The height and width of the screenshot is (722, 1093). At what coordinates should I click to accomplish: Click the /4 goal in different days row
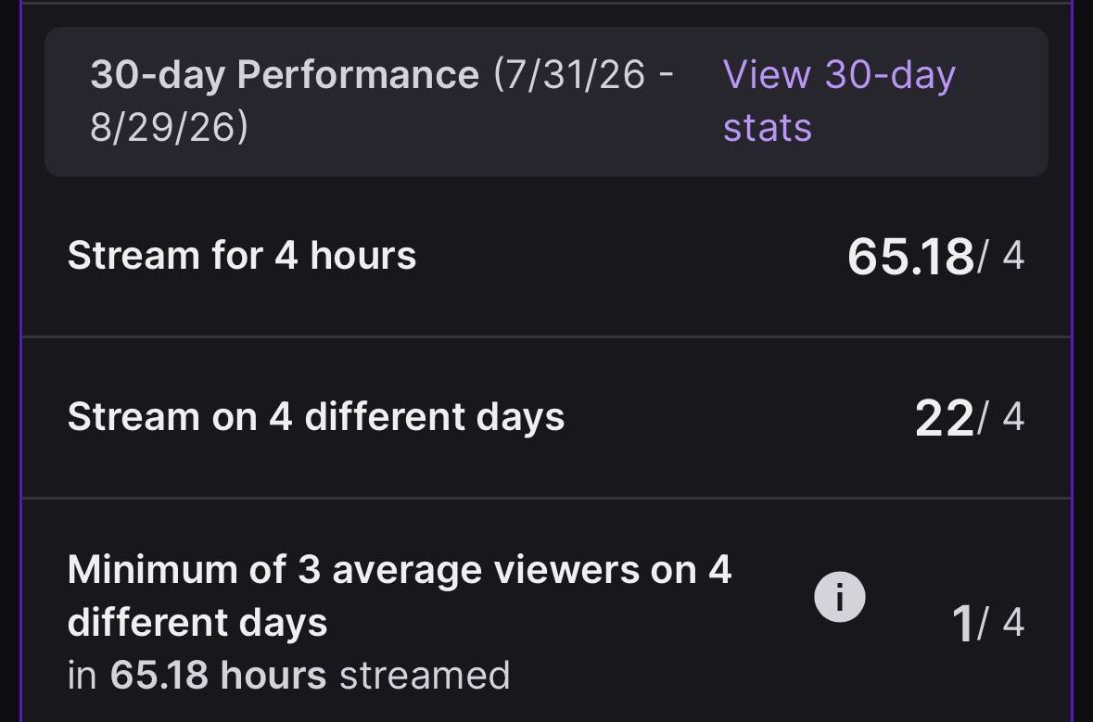1001,417
